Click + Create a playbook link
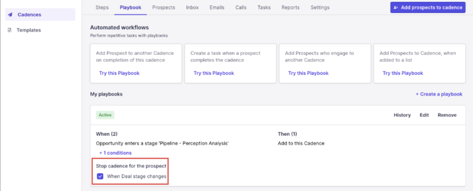Screen dimensions: 473x191 click(x=439, y=94)
